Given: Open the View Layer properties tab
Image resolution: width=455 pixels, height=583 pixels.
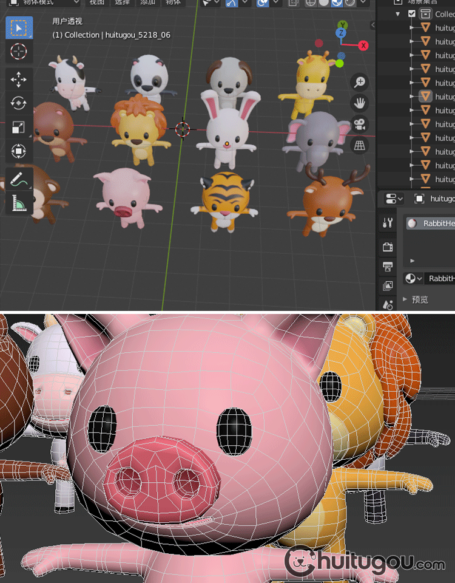Looking at the screenshot, I should coord(388,285).
